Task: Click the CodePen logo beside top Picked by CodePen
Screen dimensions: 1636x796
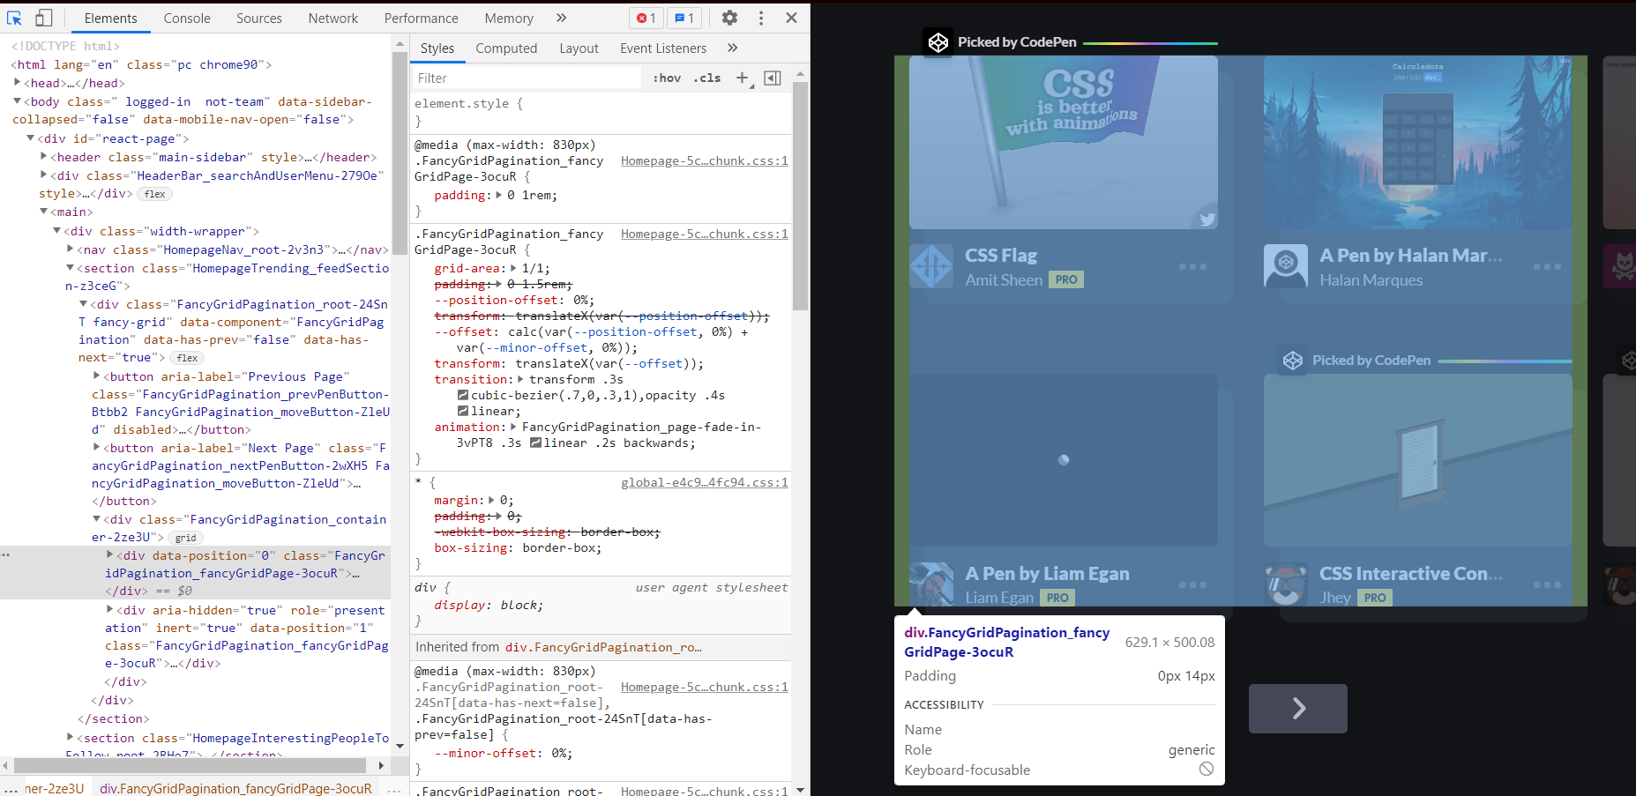Action: point(938,42)
